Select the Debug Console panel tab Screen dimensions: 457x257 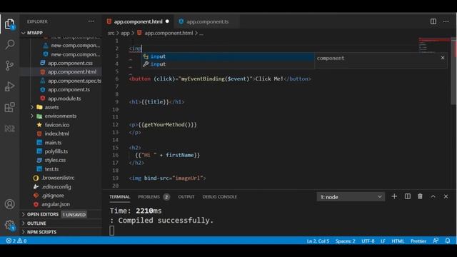219,197
